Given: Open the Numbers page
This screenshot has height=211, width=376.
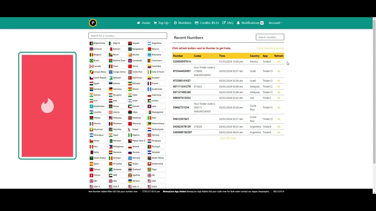Looking at the screenshot, I should pyautogui.click(x=182, y=23).
